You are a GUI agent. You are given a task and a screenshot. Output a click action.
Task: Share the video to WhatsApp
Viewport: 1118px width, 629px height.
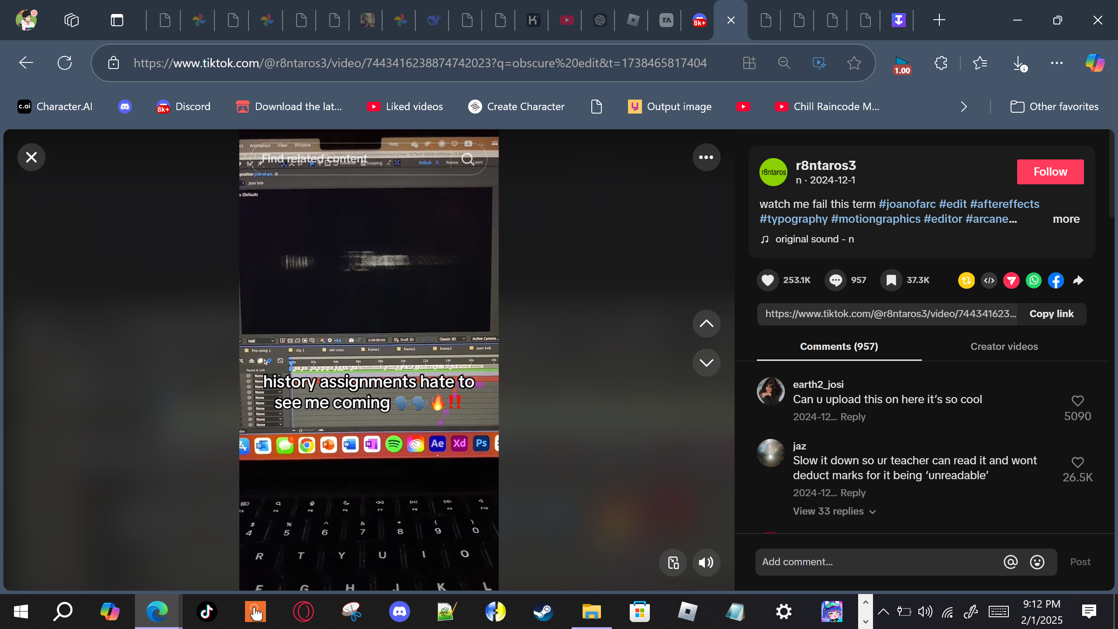click(1034, 280)
